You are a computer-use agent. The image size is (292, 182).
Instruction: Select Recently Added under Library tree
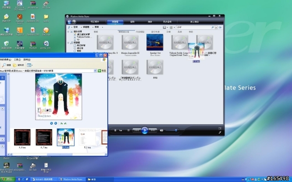pyautogui.click(x=80, y=45)
